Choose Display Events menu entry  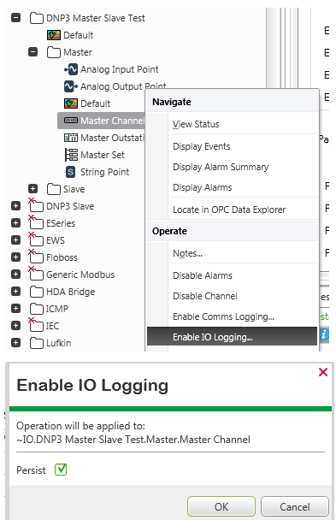coord(232,146)
